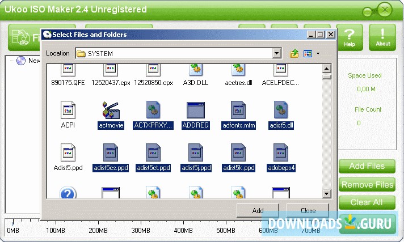The image size is (404, 242).
Task: Click the A3D.DLL file name label
Action: tap(196, 83)
